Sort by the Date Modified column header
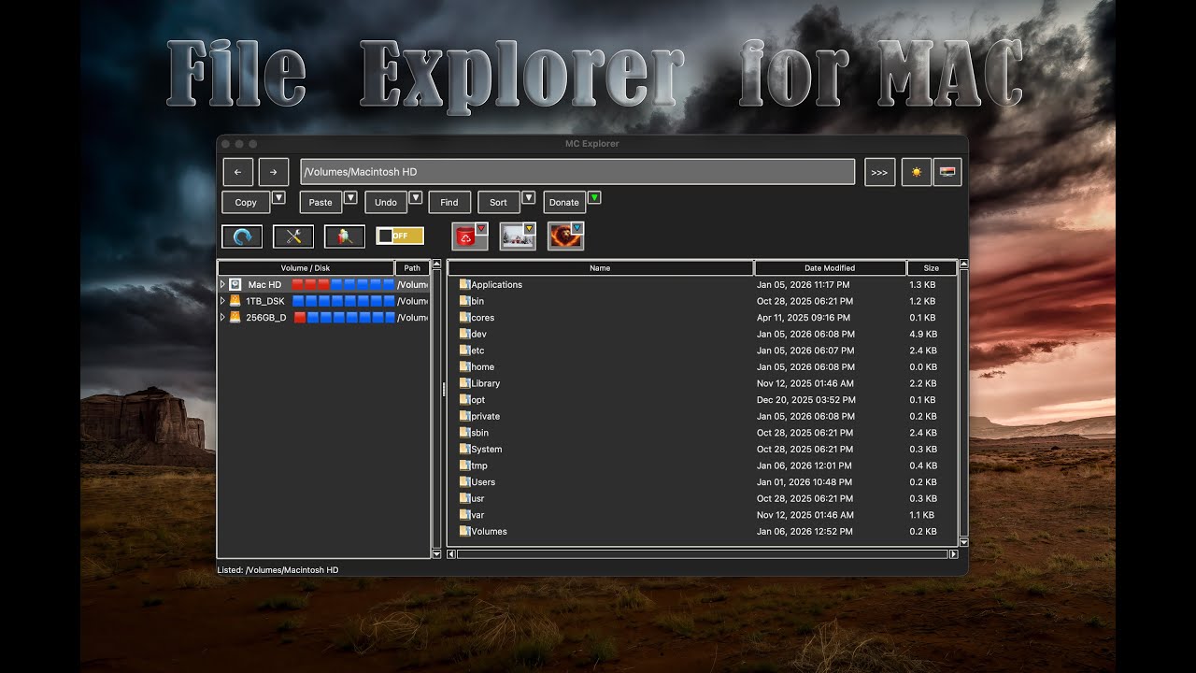Viewport: 1196px width, 673px height. point(830,268)
